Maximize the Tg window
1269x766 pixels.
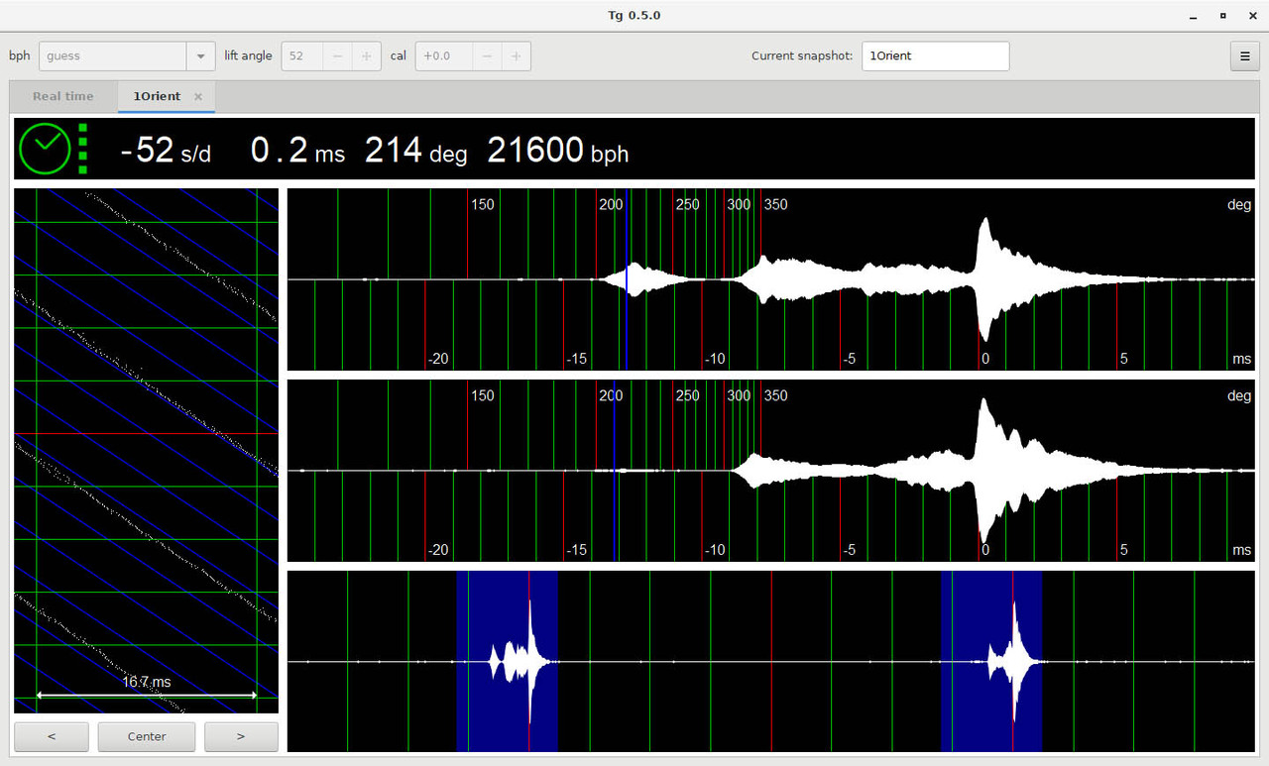tap(1222, 15)
